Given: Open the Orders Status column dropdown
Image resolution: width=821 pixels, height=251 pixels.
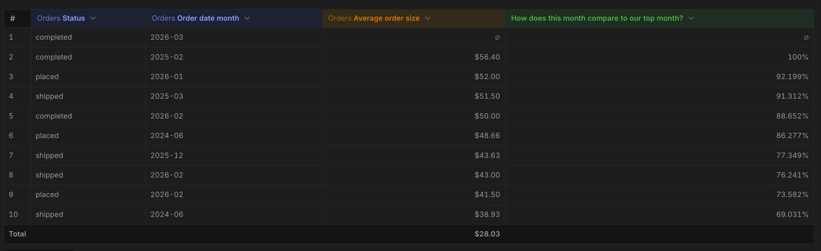Looking at the screenshot, I should click(93, 18).
